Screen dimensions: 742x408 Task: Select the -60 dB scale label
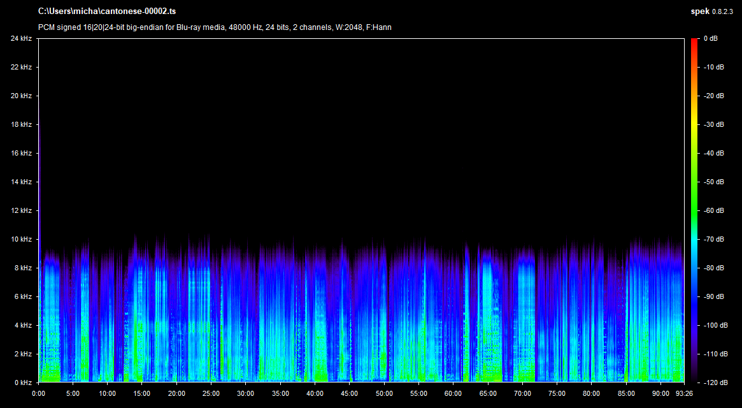713,211
